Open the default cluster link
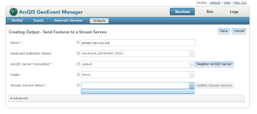The height and width of the screenshot is (114, 257). click(215, 3)
